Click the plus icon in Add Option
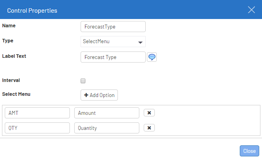 [x=86, y=95]
